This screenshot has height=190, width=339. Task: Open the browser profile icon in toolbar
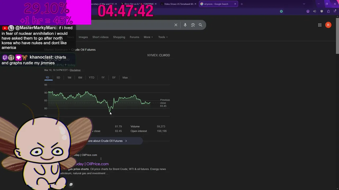coord(308,11)
